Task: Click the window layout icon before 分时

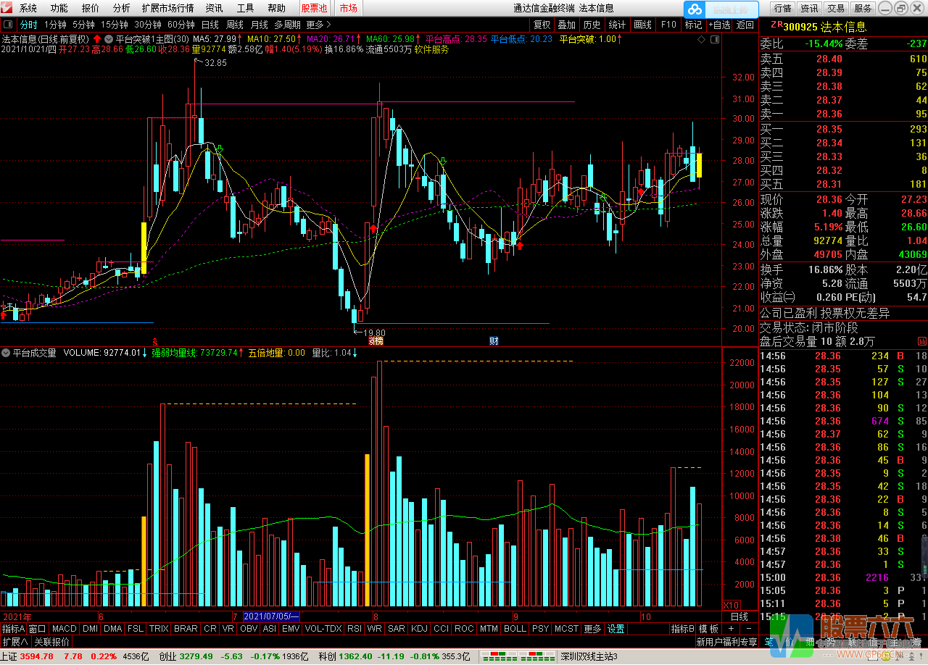Action: (8, 25)
